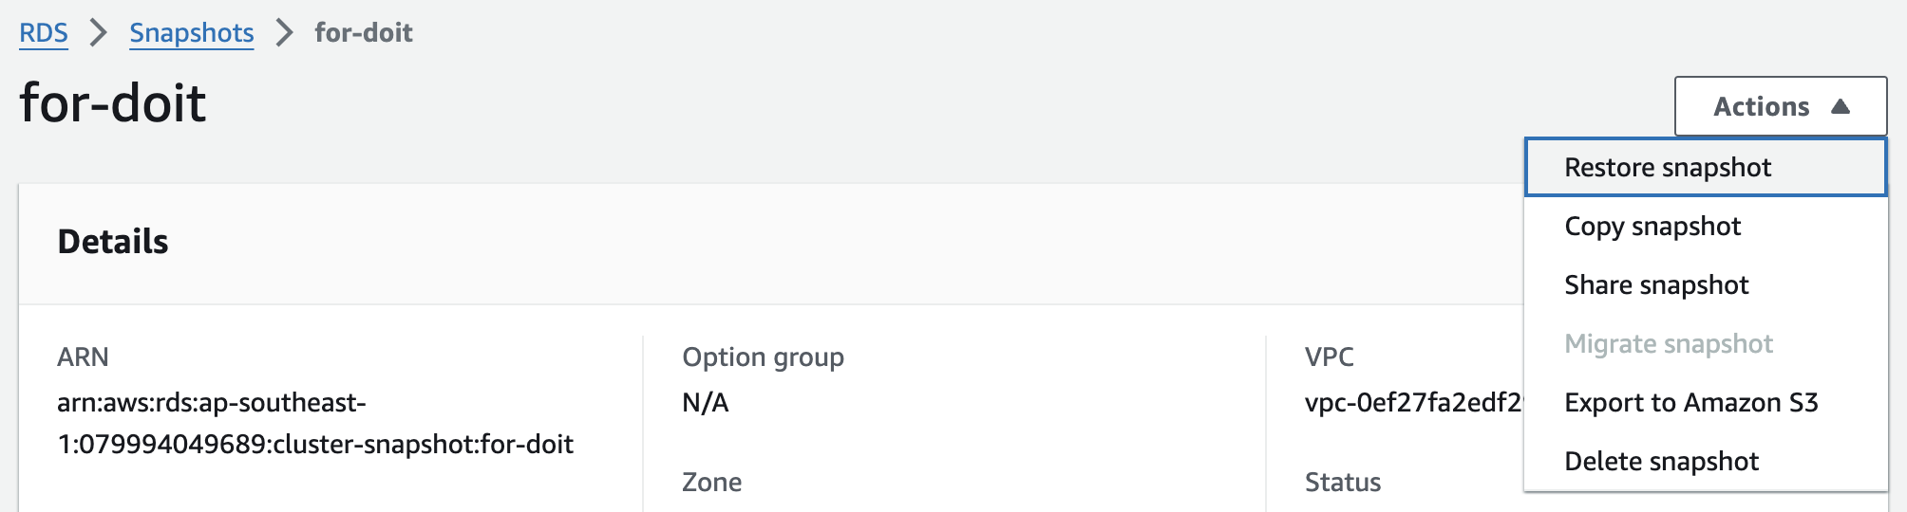Viewport: 1907px width, 512px height.
Task: Pick the Share snapshot menu option
Action: [1656, 285]
